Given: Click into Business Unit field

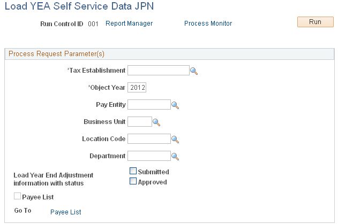Looking at the screenshot, I should 140,122.
